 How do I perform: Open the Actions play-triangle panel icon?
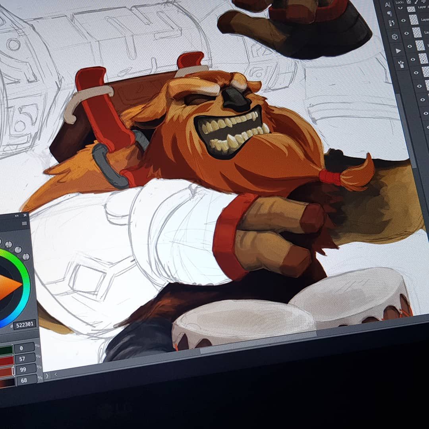[398, 50]
